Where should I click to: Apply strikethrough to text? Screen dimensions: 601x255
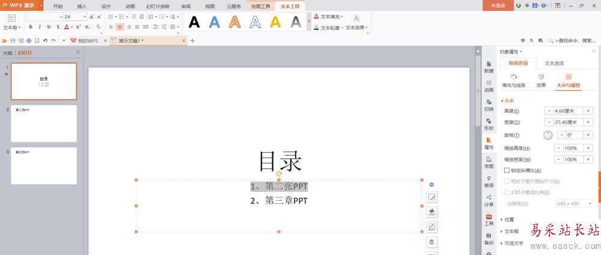point(58,27)
